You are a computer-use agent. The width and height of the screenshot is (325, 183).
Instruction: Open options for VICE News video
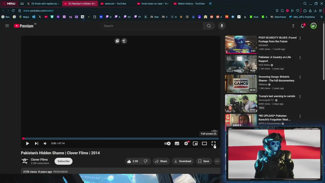tap(300, 57)
